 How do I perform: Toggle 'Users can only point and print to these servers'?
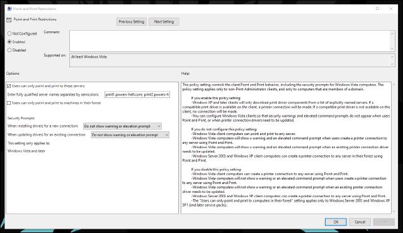pyautogui.click(x=9, y=86)
